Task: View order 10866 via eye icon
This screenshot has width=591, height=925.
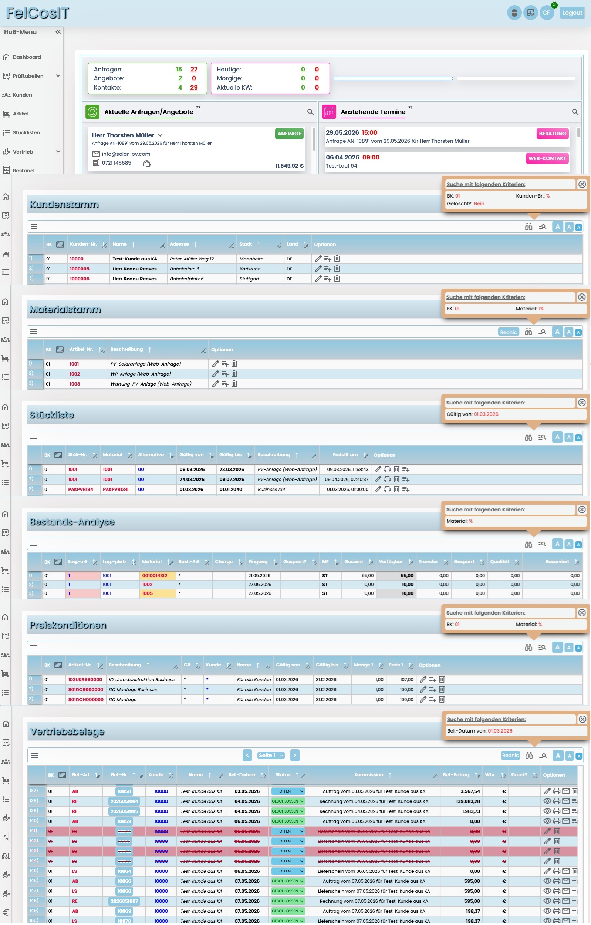Action: click(x=547, y=881)
